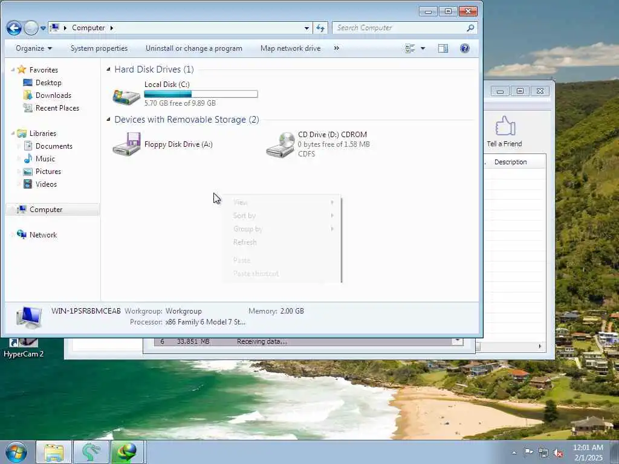Click the search magnifier icon
619x464 pixels.
tap(470, 28)
